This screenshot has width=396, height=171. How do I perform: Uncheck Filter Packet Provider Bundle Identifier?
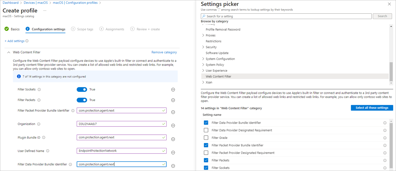[x=206, y=145]
